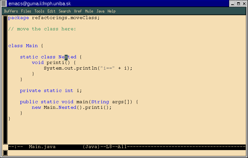
Task: Open the Files menu
Action: point(26,11)
